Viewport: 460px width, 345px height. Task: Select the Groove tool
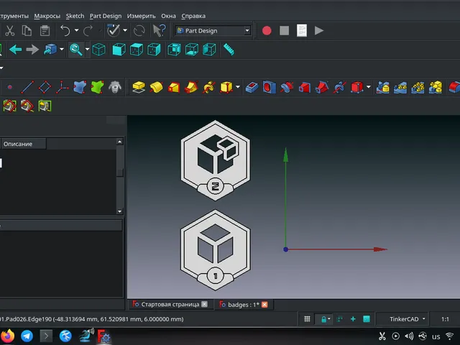[x=287, y=87]
